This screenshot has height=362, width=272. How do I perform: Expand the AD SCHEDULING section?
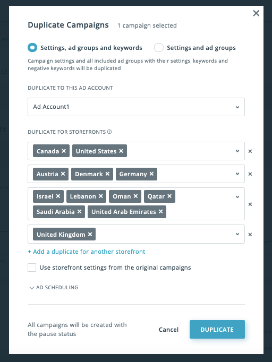[x=53, y=288]
